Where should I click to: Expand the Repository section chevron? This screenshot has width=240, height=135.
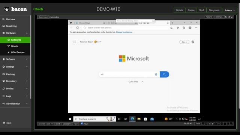27,81
